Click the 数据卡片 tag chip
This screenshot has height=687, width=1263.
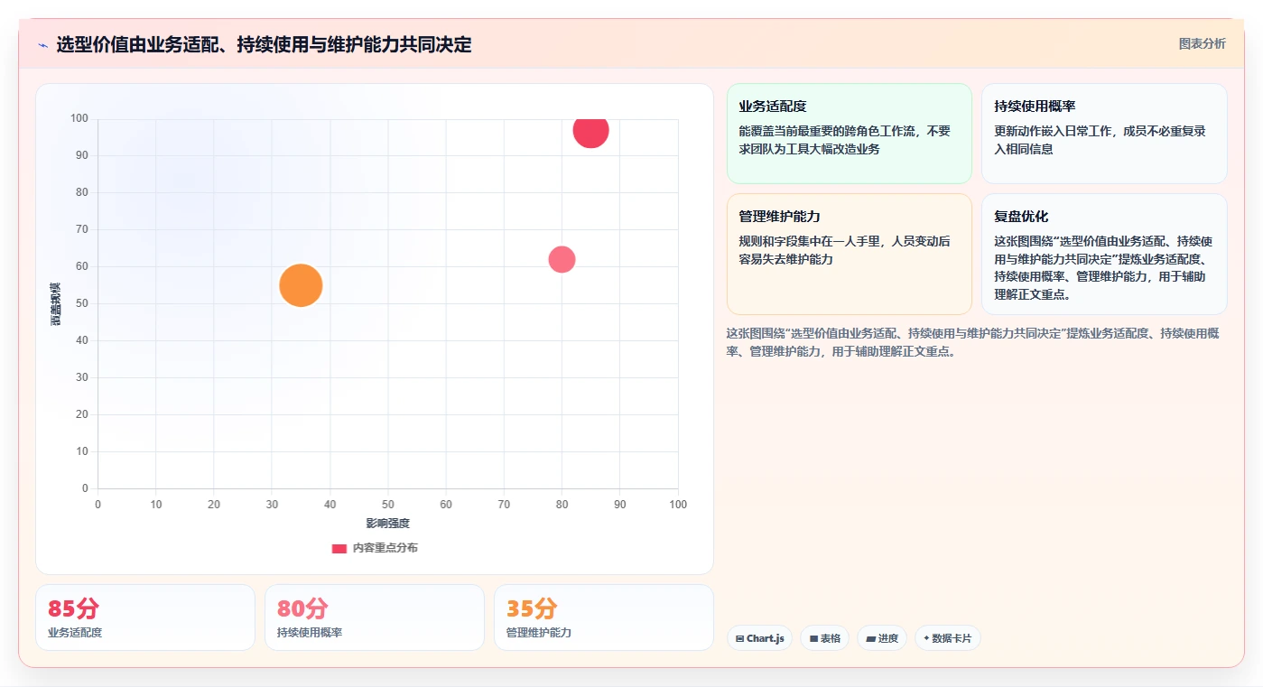pyautogui.click(x=947, y=638)
